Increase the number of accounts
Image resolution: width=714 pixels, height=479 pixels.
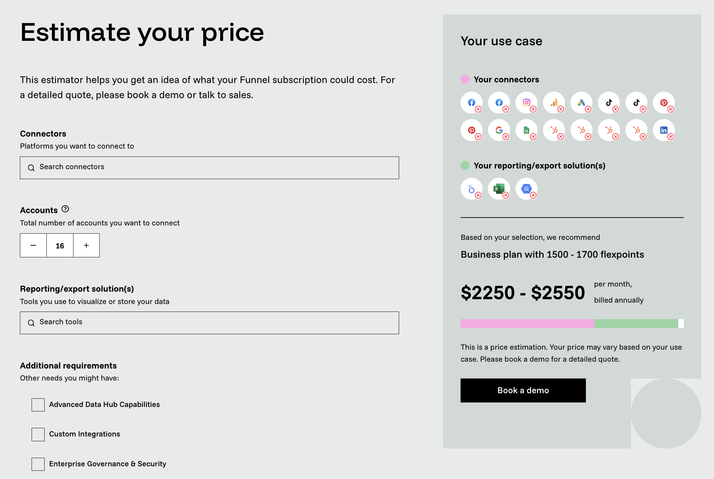[86, 245]
